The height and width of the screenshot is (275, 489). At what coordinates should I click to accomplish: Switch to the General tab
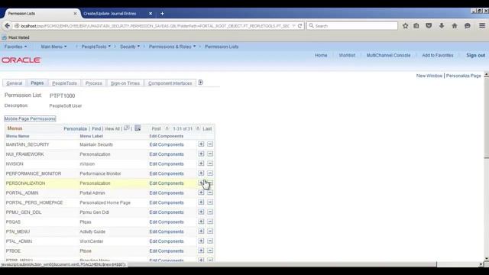[15, 83]
